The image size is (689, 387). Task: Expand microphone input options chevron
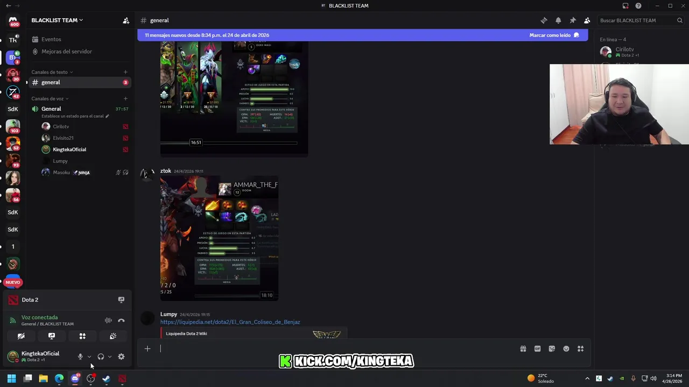89,356
